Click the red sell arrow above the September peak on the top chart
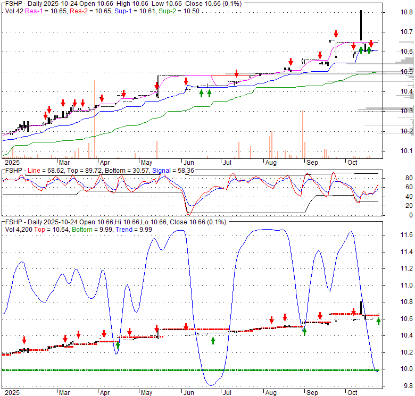 tap(336, 35)
